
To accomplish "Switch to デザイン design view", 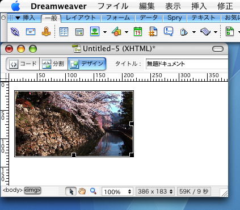I will 87,64.
